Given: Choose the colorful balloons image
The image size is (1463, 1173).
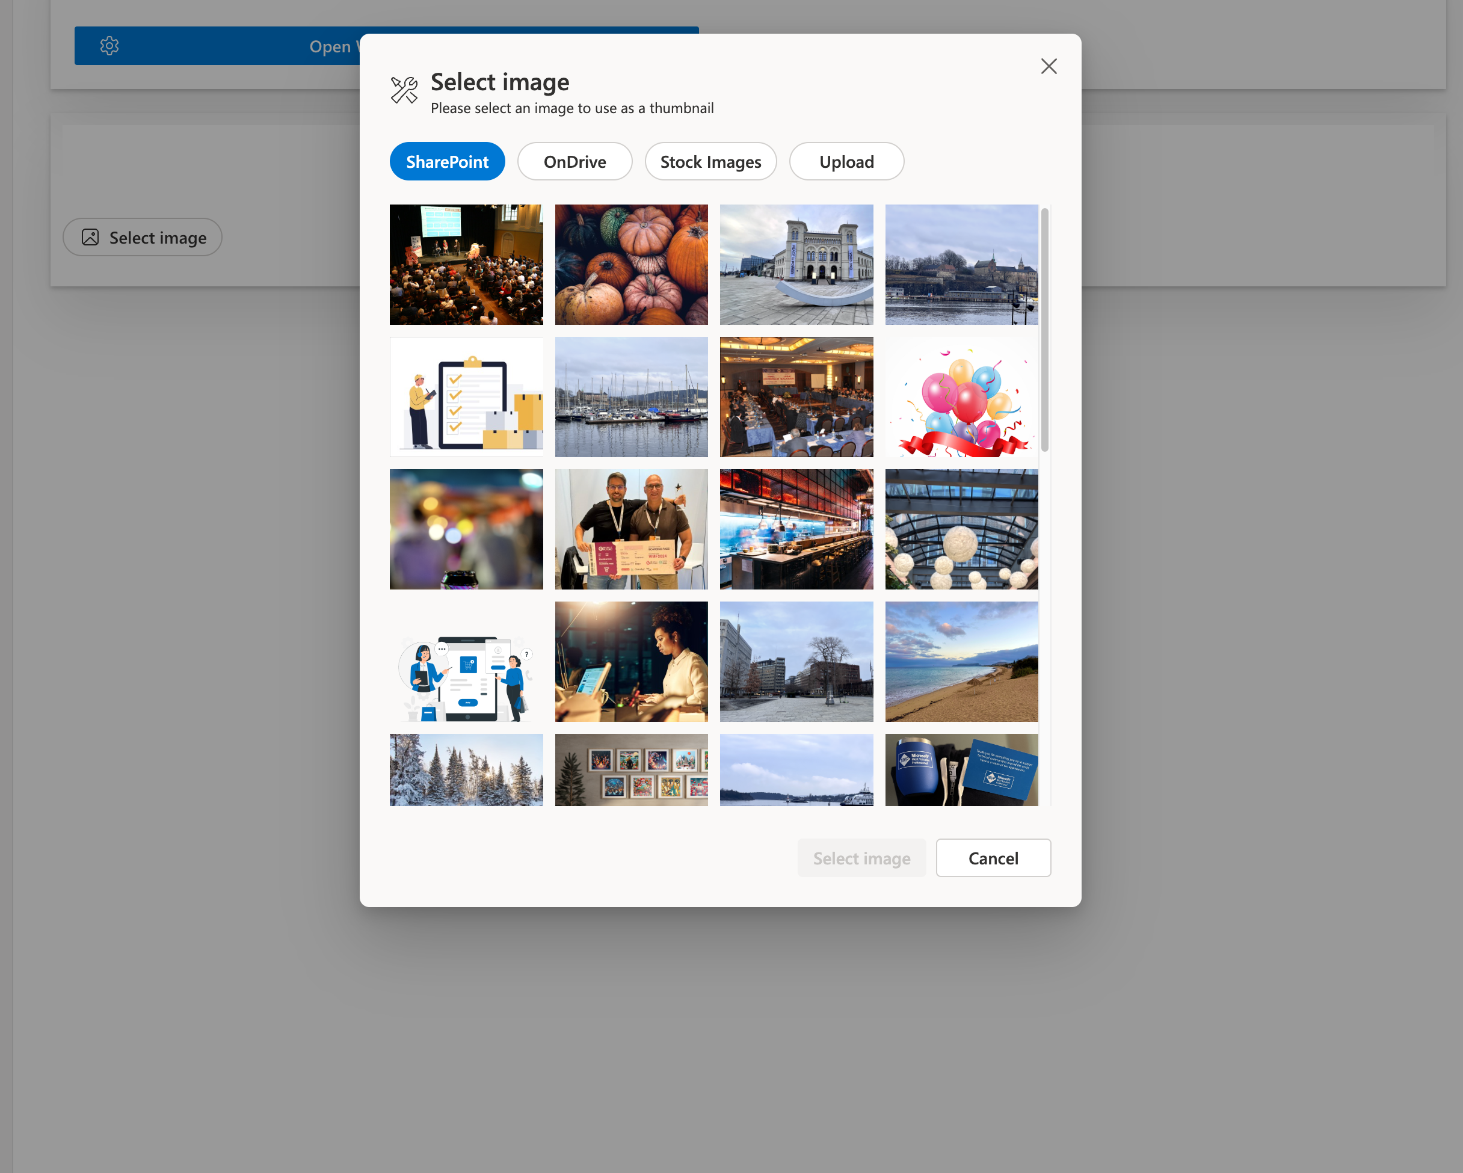Looking at the screenshot, I should click(x=961, y=397).
